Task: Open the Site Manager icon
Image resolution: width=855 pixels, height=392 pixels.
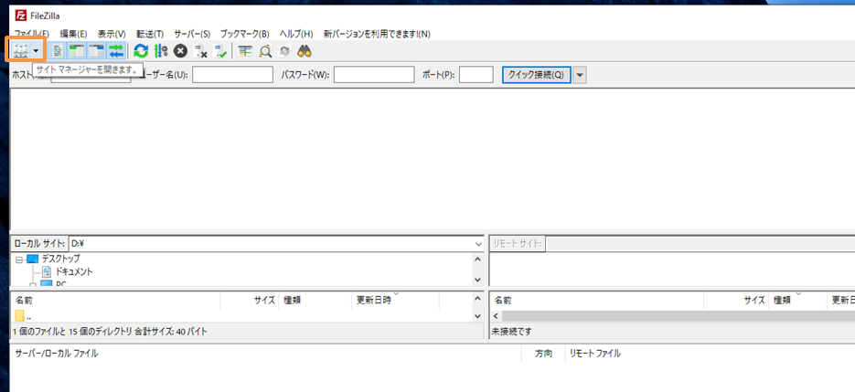Action: [20, 51]
